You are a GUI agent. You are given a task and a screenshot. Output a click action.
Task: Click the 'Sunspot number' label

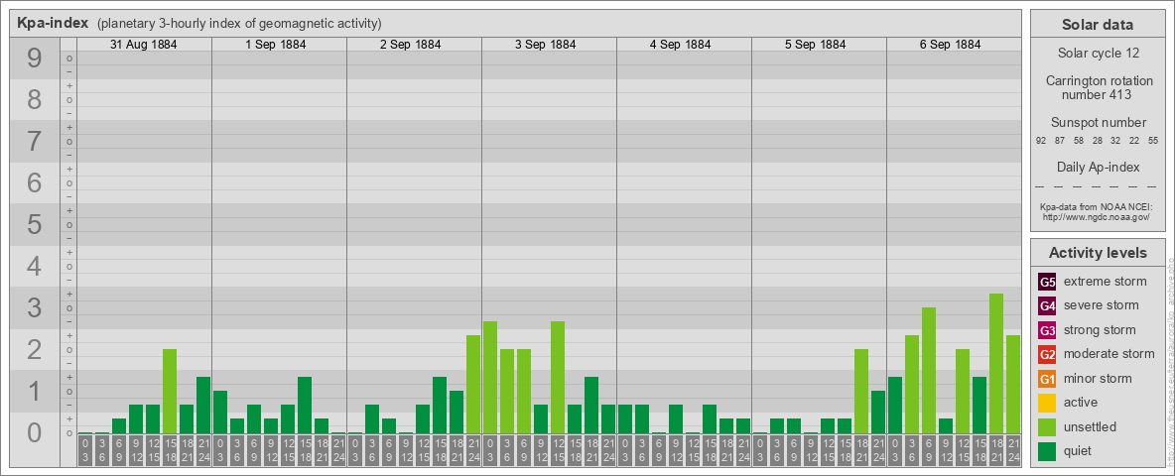[1099, 123]
